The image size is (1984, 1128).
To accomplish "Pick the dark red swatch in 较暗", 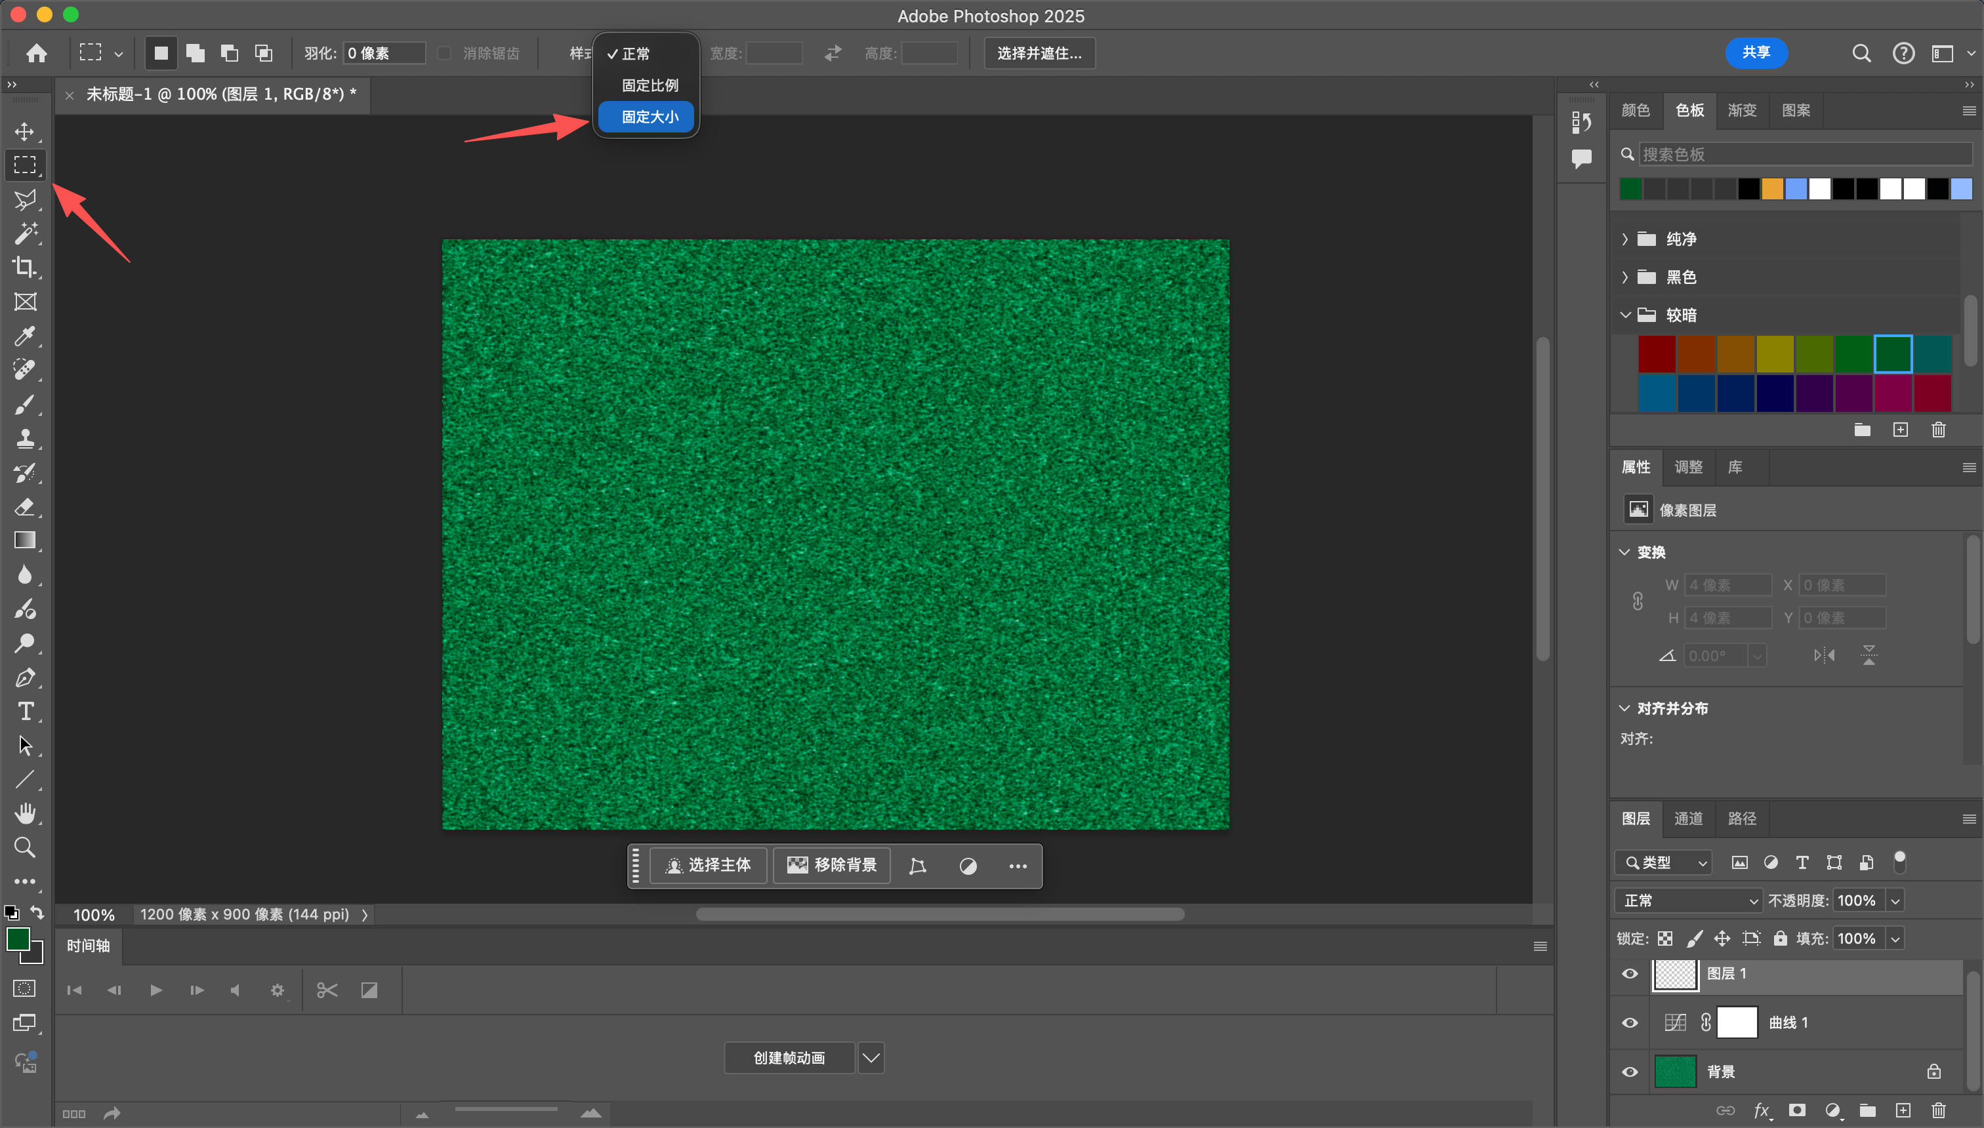I will tap(1657, 354).
